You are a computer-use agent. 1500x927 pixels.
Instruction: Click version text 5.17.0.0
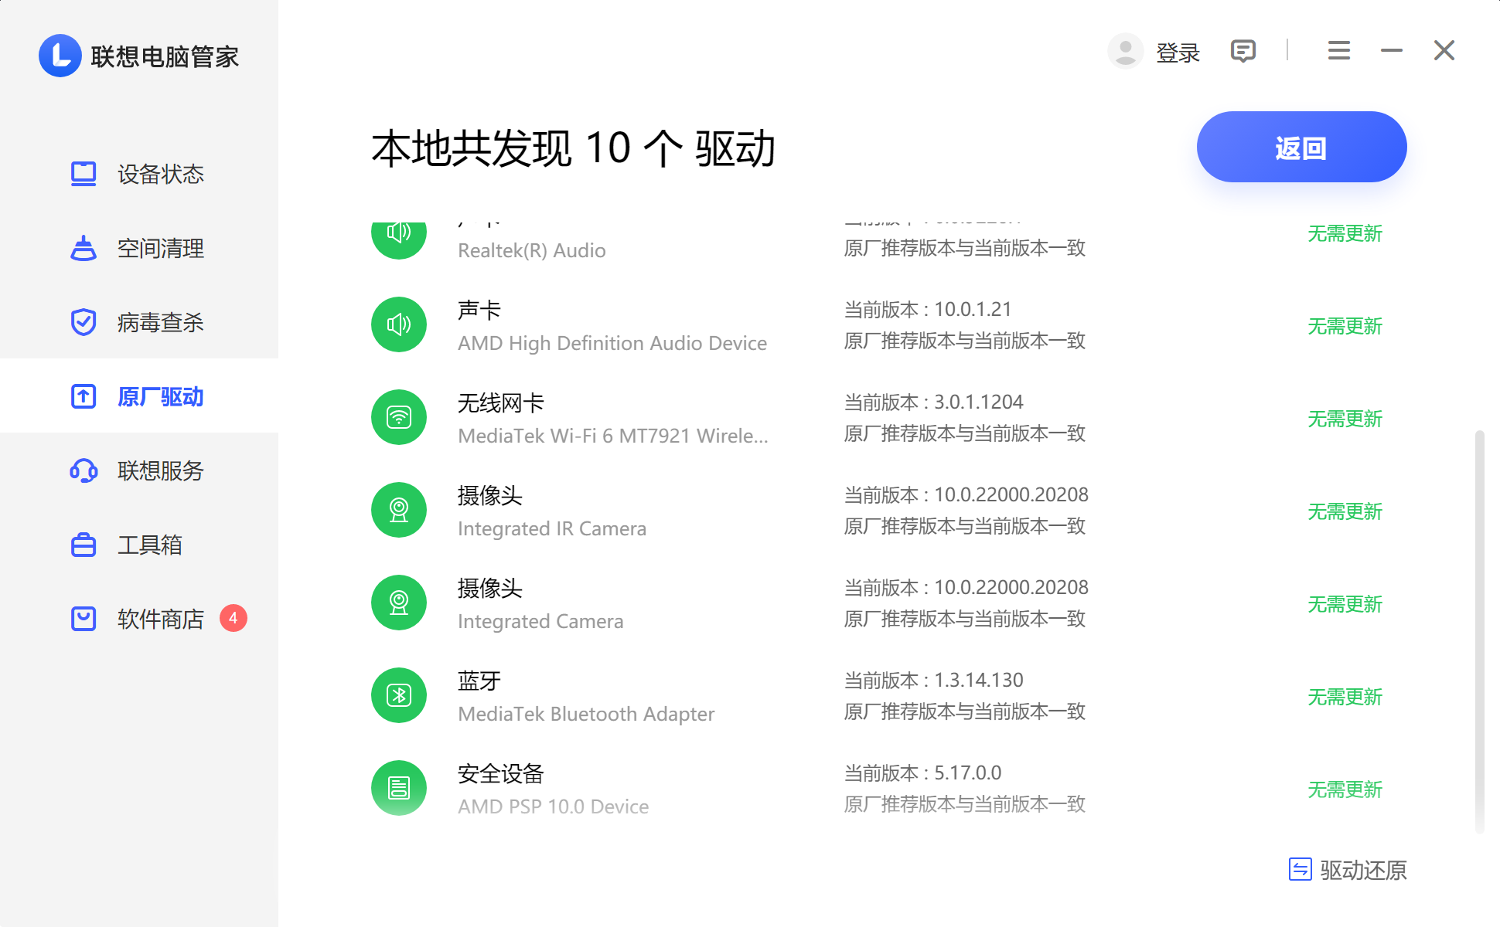[x=967, y=772]
